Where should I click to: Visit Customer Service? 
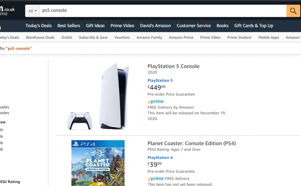click(194, 26)
